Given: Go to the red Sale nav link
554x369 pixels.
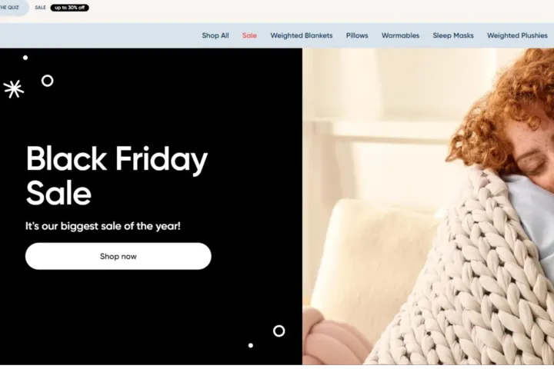Looking at the screenshot, I should (249, 35).
